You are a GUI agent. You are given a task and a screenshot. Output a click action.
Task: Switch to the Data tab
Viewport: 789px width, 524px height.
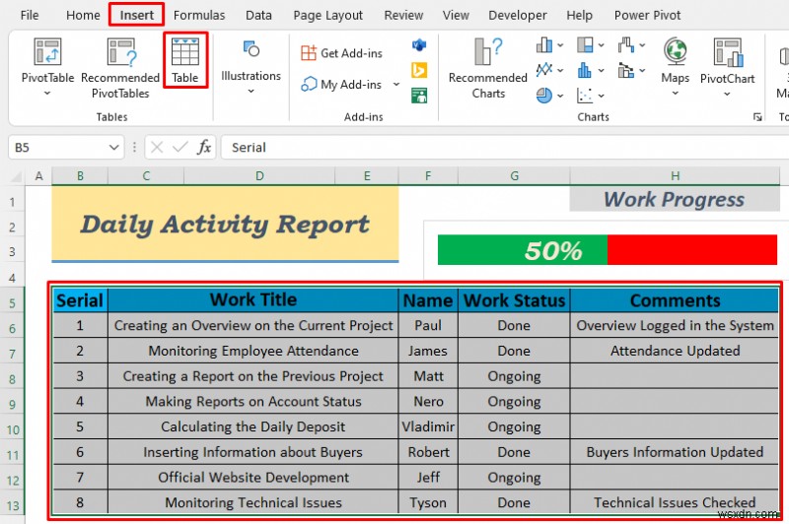pyautogui.click(x=258, y=15)
